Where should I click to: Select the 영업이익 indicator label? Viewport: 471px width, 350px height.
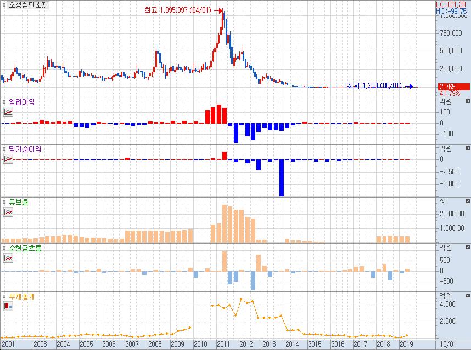(x=21, y=102)
